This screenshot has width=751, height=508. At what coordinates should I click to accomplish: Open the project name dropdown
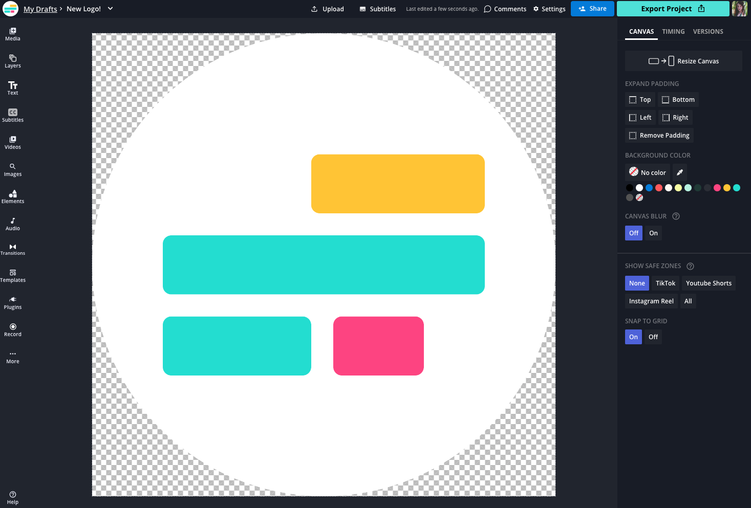(110, 9)
